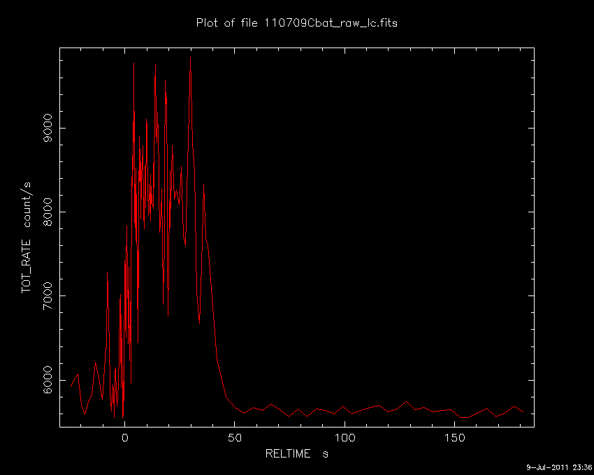594x475 pixels.
Task: Click the timestamp '9-Jul-2011 23:36'
Action: (x=559, y=467)
